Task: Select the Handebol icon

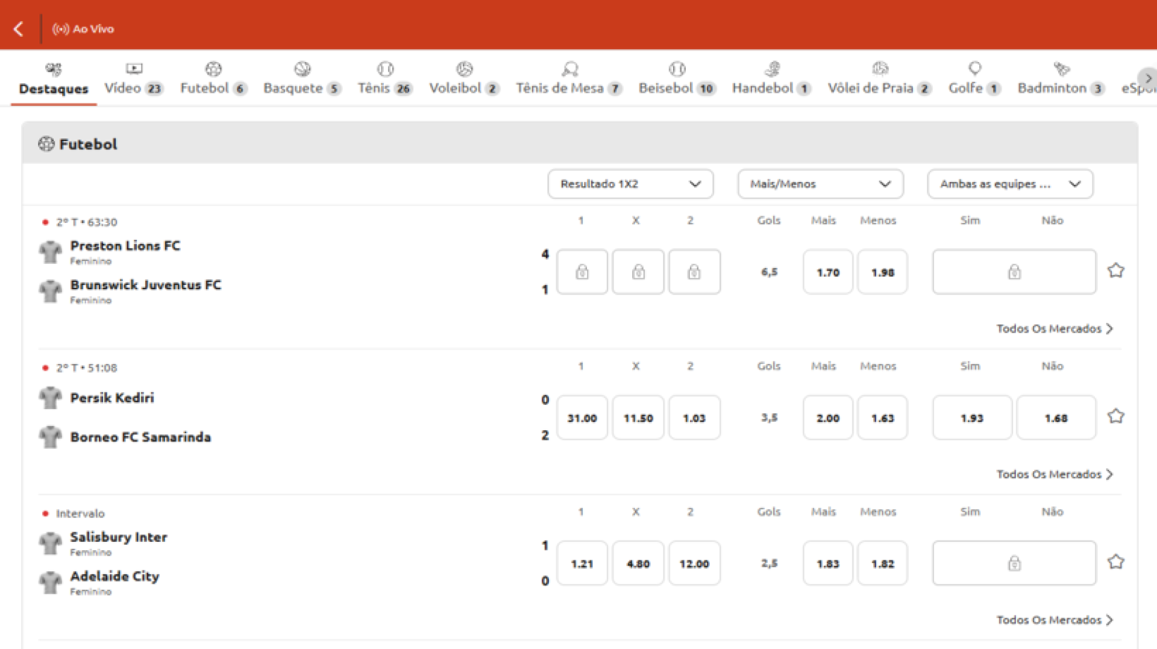Action: coord(772,69)
